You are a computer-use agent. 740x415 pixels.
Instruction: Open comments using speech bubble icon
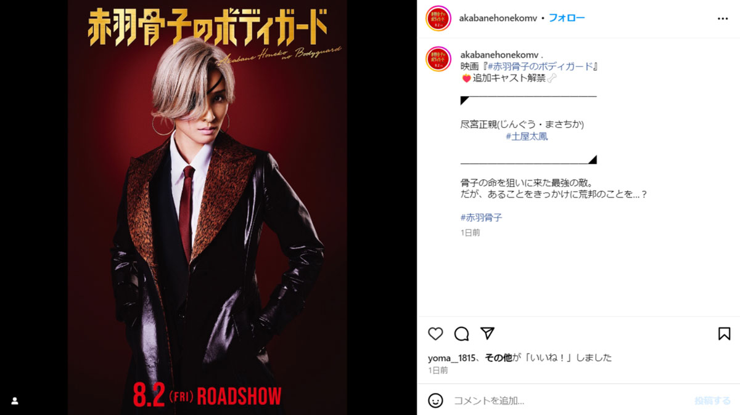[461, 334]
